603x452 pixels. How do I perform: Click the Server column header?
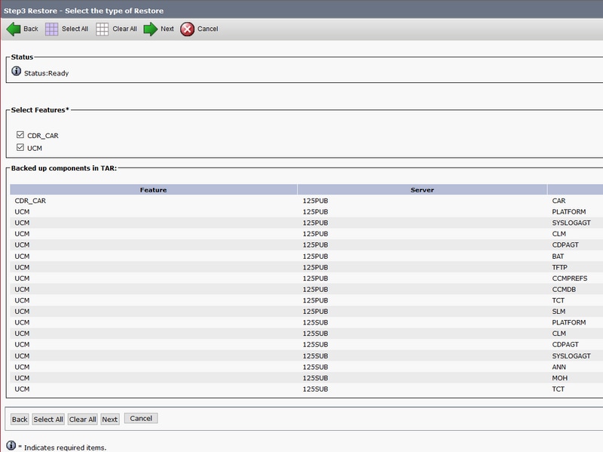point(422,190)
